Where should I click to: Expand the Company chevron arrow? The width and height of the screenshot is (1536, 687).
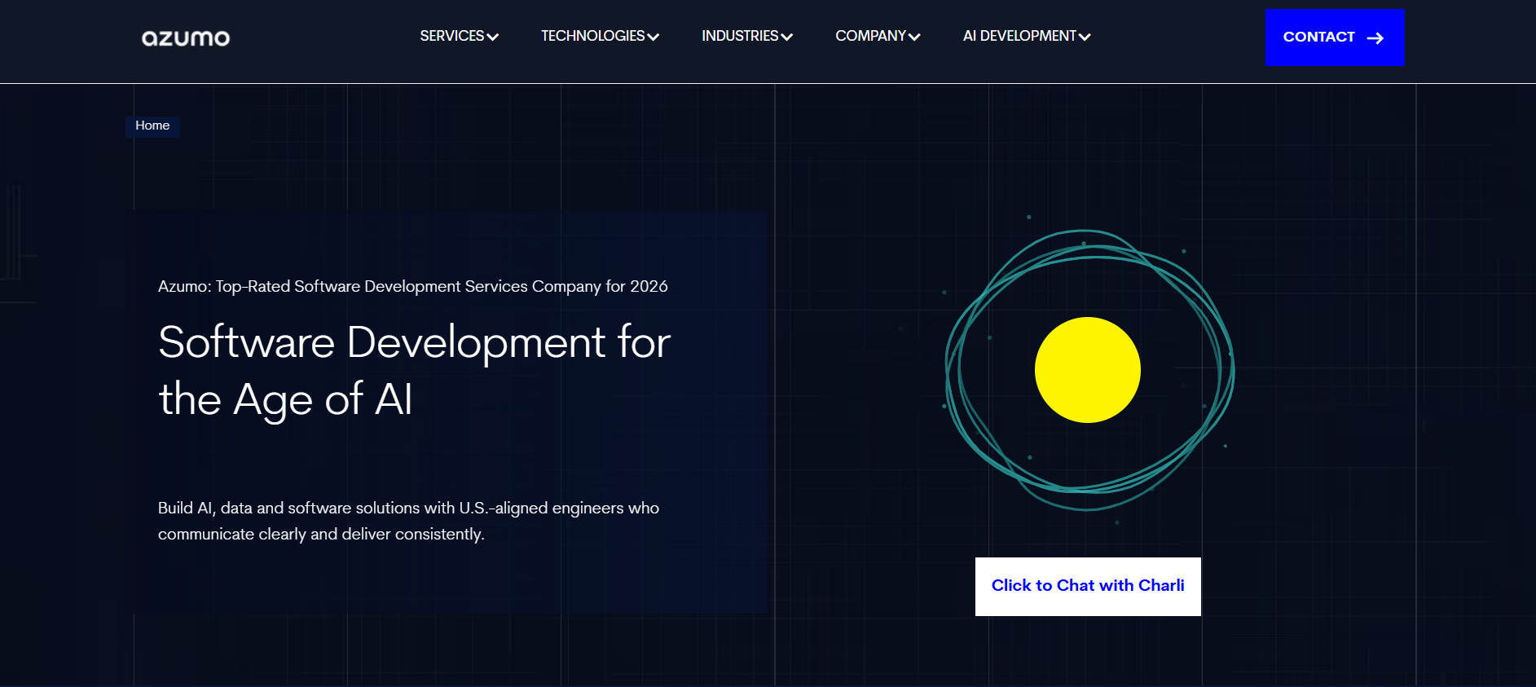[x=914, y=37]
